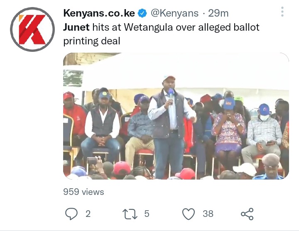Click the red K logo letter
The width and height of the screenshot is (299, 231).
click(32, 29)
